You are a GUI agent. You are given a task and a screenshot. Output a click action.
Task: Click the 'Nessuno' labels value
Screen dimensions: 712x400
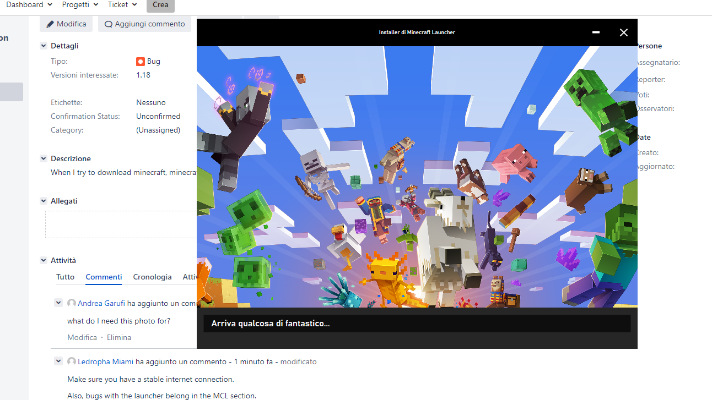coord(151,102)
